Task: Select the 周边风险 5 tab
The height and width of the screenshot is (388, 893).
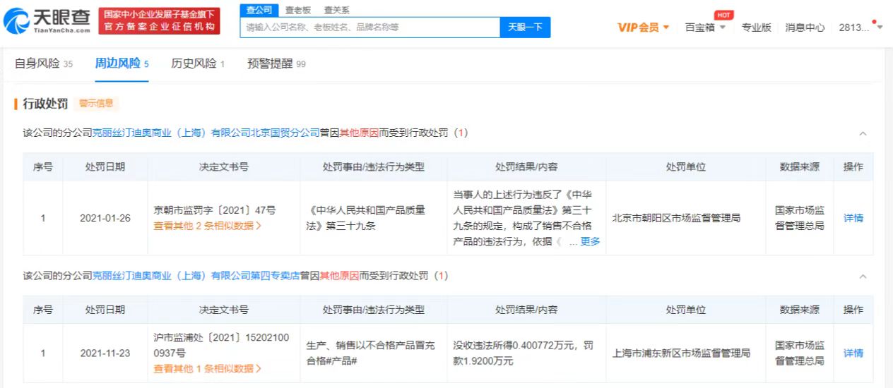Action: coord(122,63)
